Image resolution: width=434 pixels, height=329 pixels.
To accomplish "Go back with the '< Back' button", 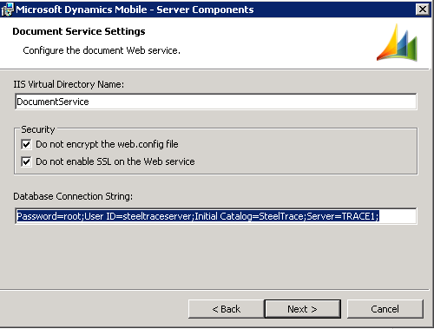I will [227, 309].
